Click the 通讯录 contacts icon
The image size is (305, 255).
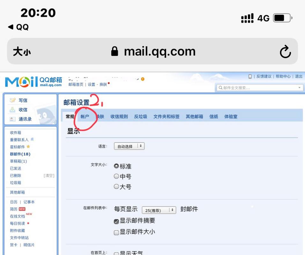pos(12,119)
